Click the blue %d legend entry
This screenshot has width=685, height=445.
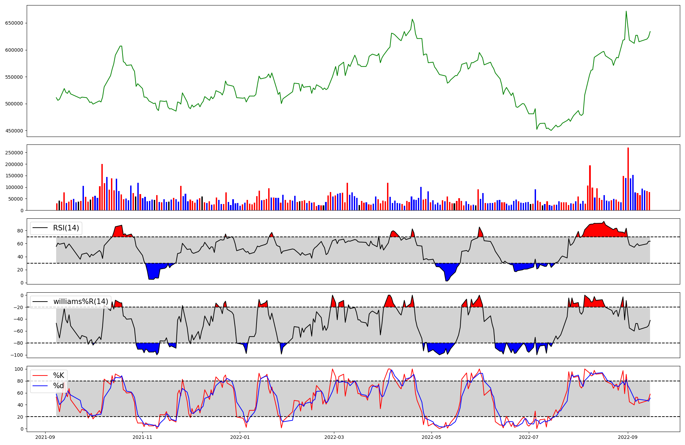58,386
